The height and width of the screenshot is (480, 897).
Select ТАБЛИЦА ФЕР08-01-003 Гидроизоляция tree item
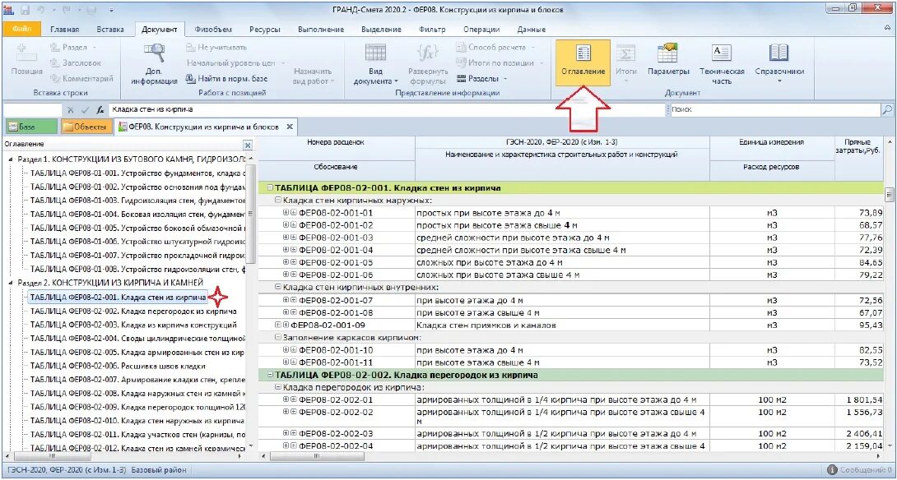(137, 201)
